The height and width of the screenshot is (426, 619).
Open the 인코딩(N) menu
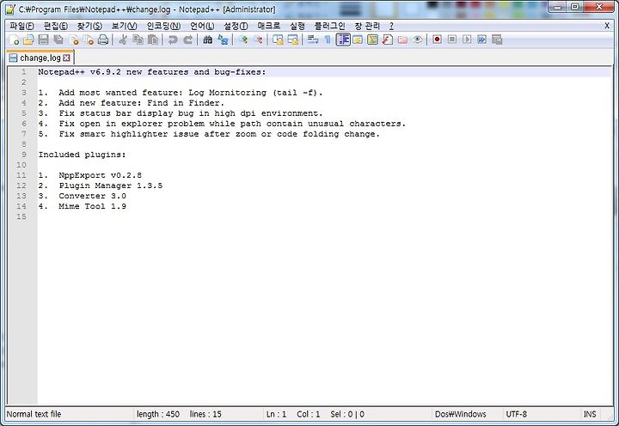point(163,26)
